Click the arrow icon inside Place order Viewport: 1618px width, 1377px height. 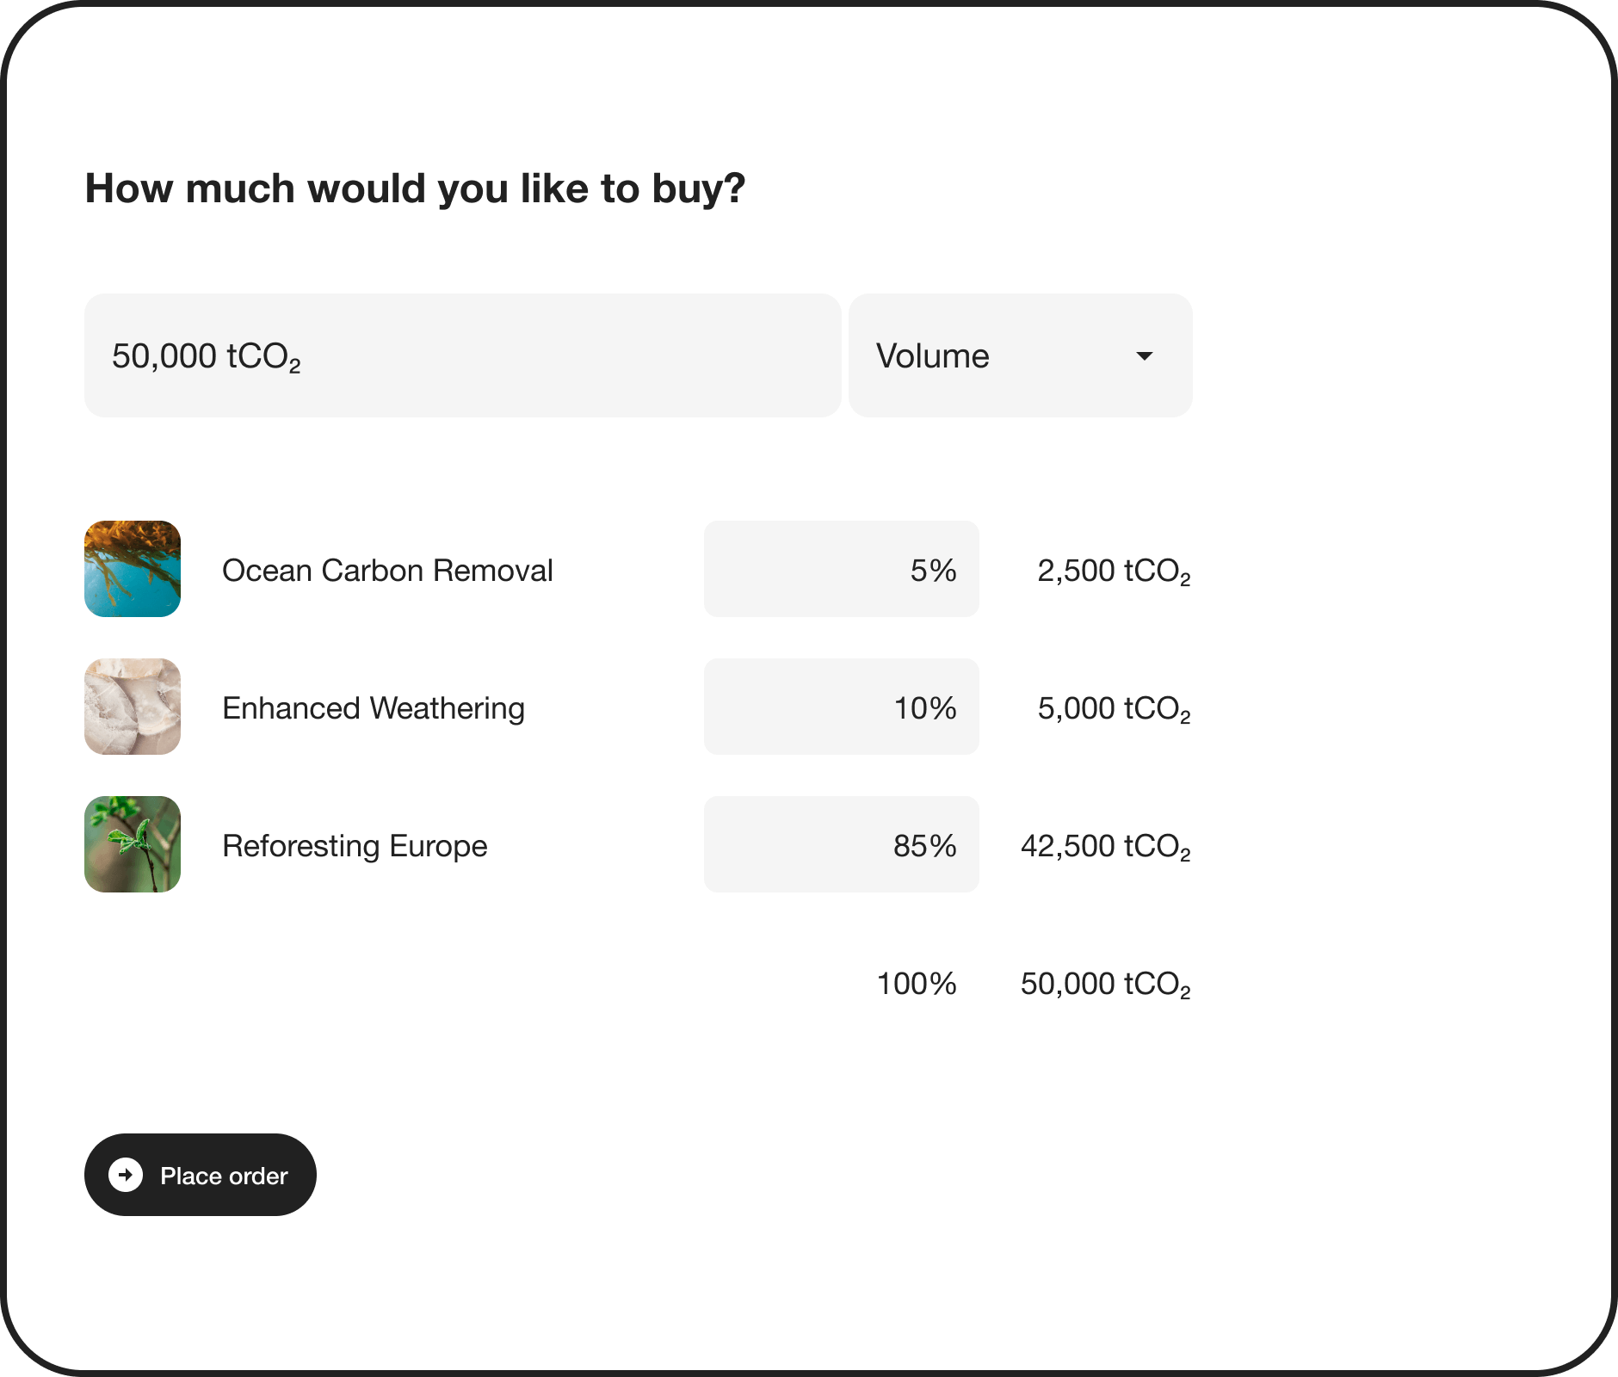[x=126, y=1175]
